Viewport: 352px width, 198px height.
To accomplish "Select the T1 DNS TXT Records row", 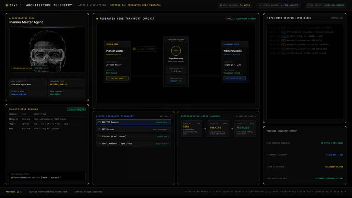I will [134, 122].
